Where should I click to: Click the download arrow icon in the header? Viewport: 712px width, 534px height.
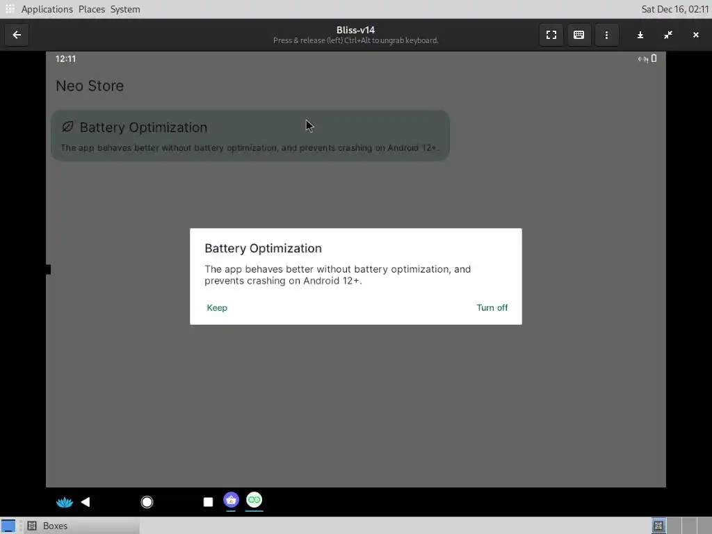pyautogui.click(x=640, y=35)
